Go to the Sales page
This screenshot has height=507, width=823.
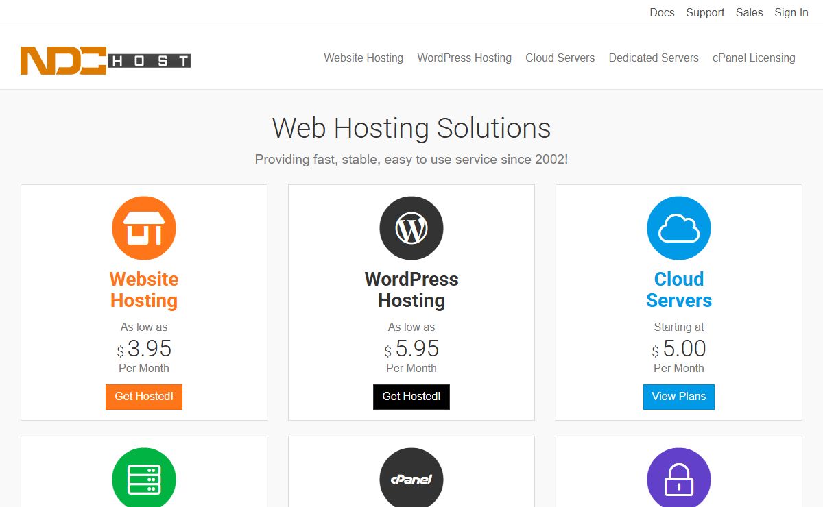(750, 12)
